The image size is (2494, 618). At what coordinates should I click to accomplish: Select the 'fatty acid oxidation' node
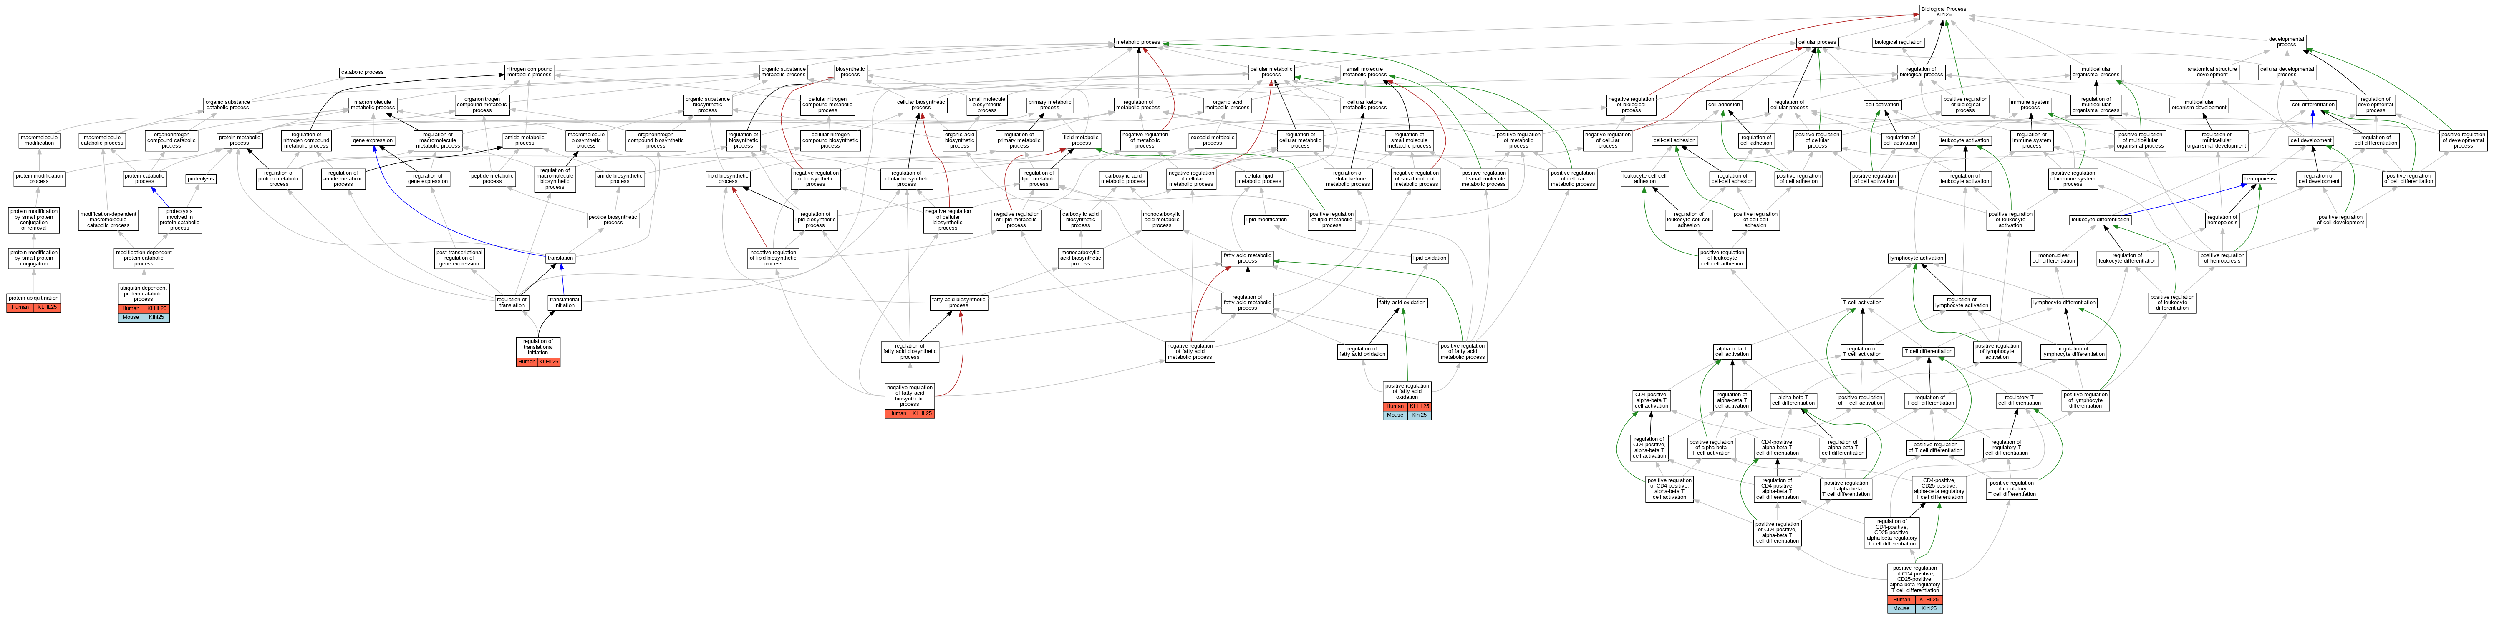click(x=1402, y=303)
